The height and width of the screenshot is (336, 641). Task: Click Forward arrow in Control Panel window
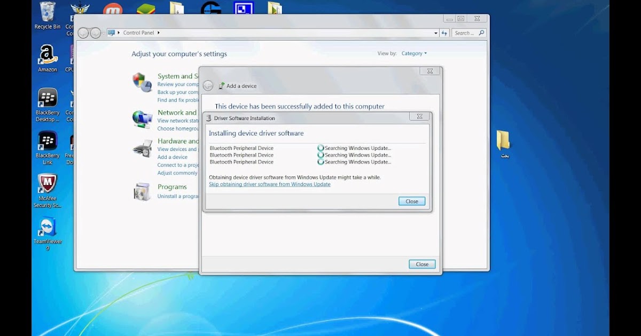[95, 33]
